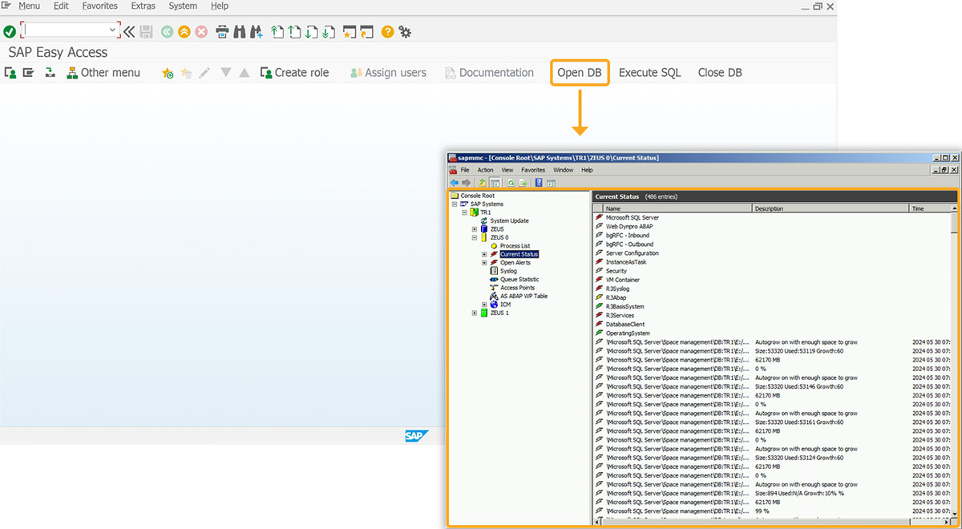Open the System menu

click(183, 6)
